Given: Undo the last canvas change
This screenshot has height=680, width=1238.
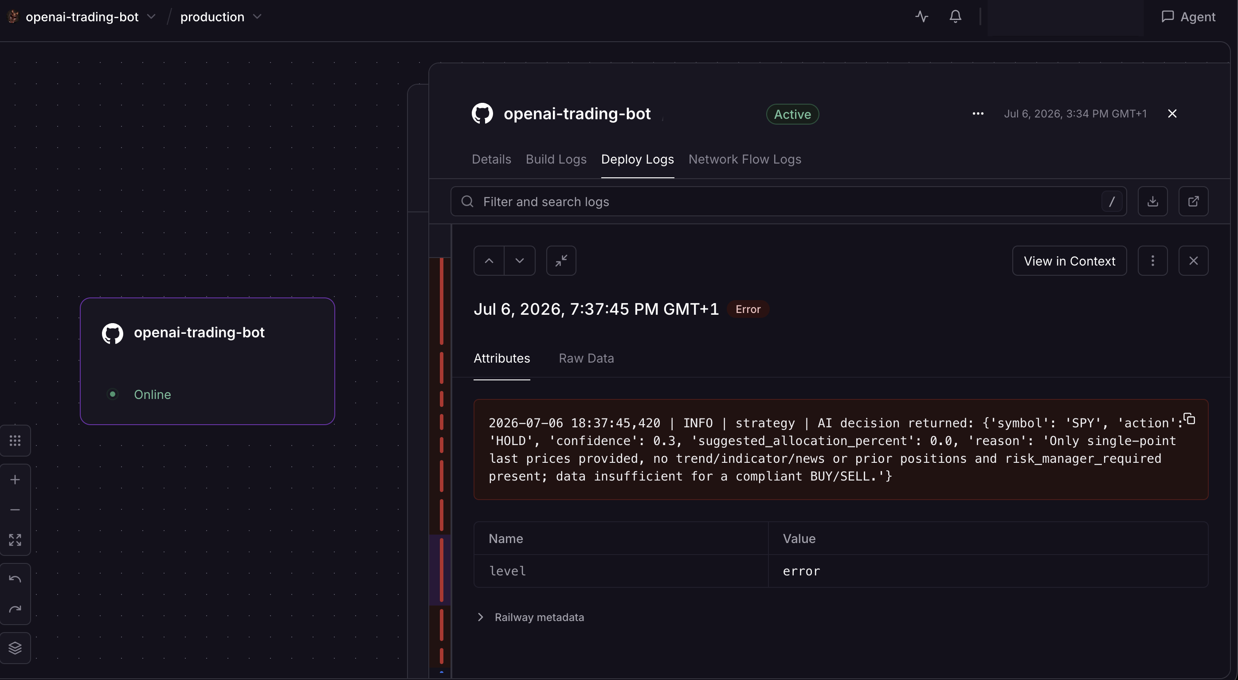Looking at the screenshot, I should point(15,579).
